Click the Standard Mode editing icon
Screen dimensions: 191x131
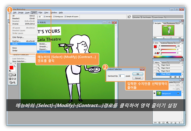11,75
